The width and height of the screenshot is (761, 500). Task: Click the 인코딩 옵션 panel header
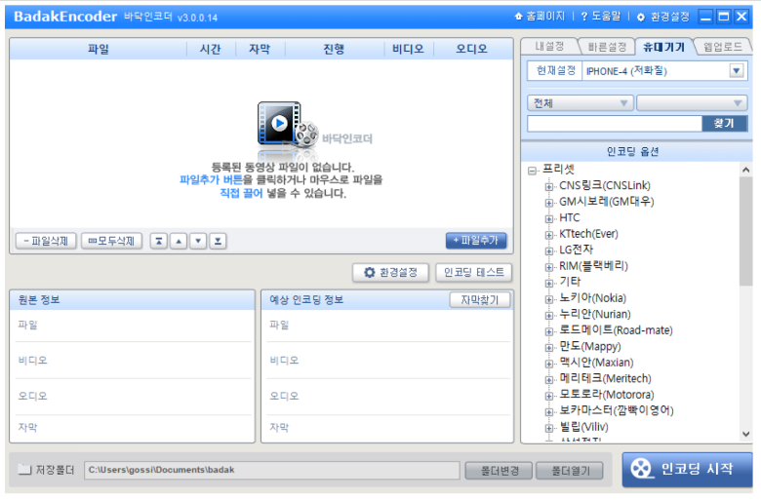636,152
